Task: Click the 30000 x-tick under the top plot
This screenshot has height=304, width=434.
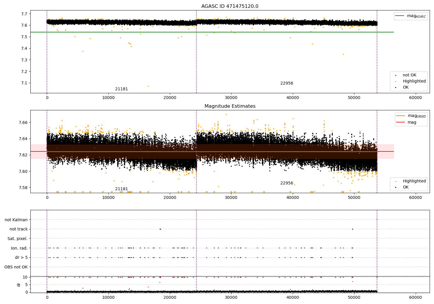Action: [x=231, y=98]
